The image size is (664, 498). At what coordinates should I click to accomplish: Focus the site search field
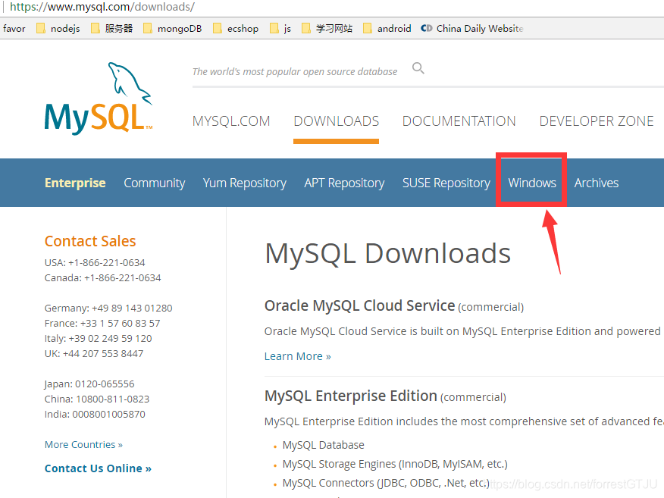[x=295, y=71]
